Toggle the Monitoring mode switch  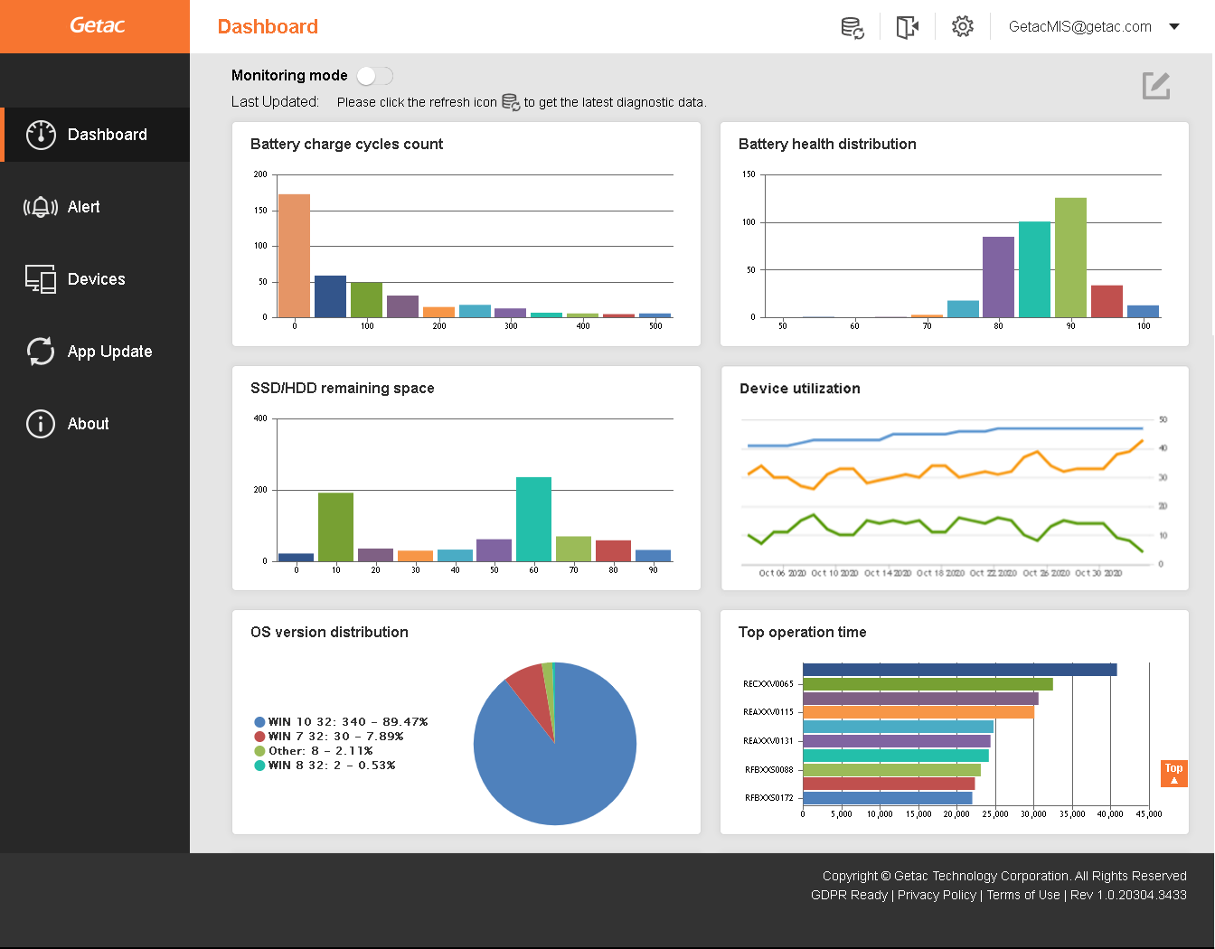click(x=374, y=76)
